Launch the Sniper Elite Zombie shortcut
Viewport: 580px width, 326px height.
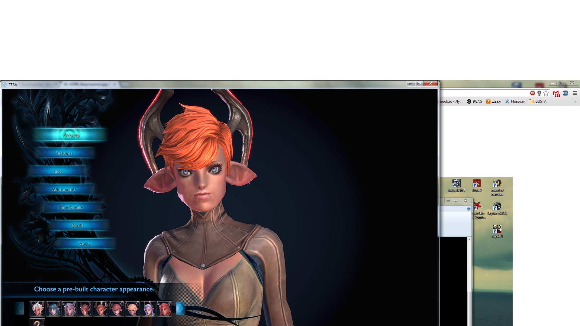coord(479,210)
